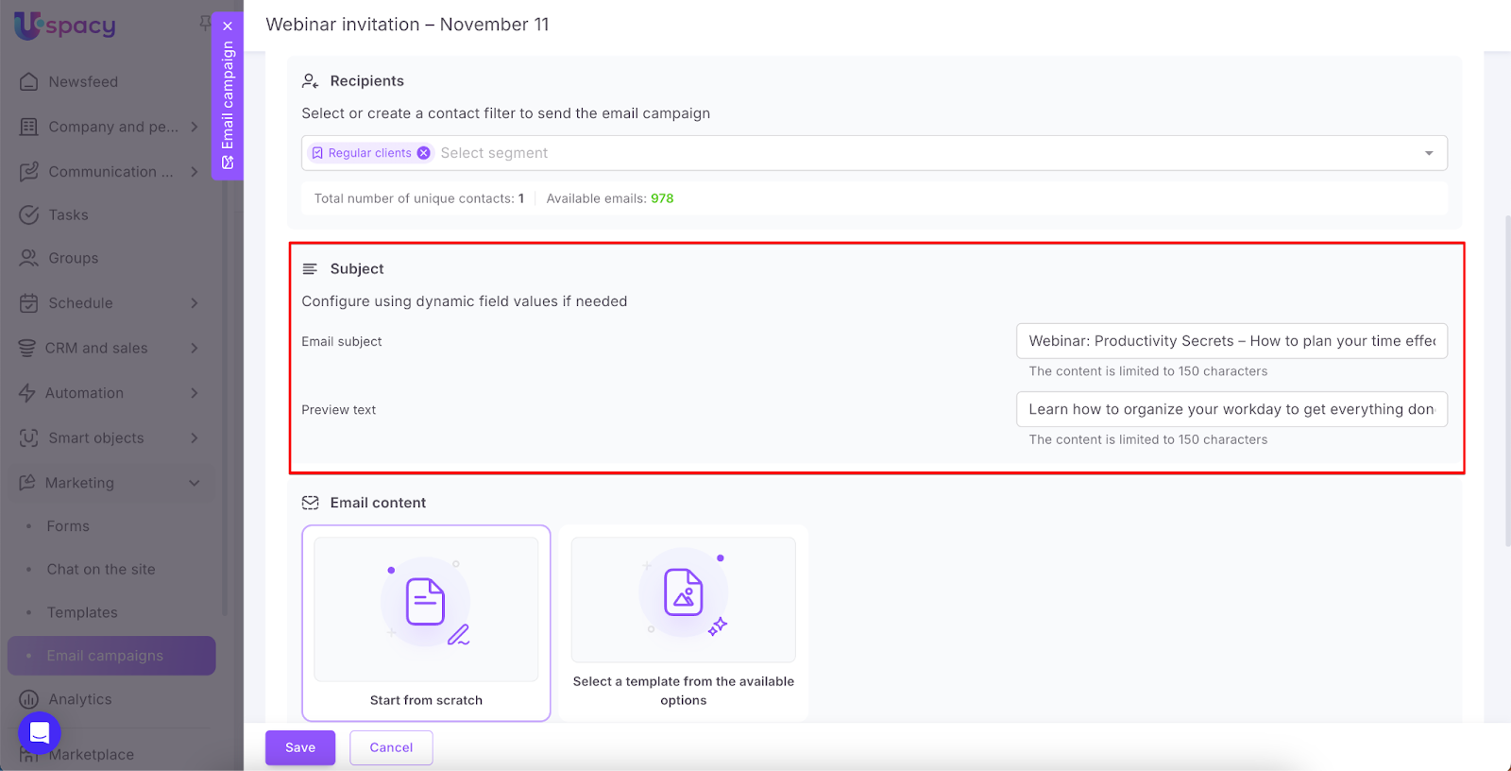The height and width of the screenshot is (771, 1511).
Task: Click the Email subject input field
Action: pos(1231,341)
